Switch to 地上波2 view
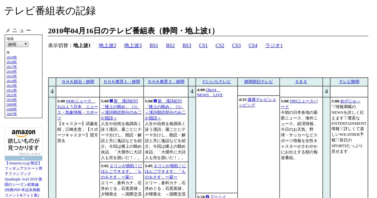This screenshot has height=198, width=377. pyautogui.click(x=107, y=46)
